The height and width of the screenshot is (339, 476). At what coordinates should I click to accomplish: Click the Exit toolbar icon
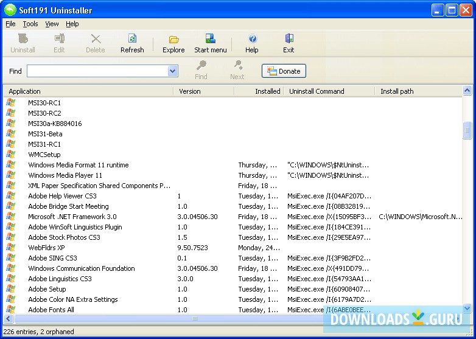[x=289, y=39]
